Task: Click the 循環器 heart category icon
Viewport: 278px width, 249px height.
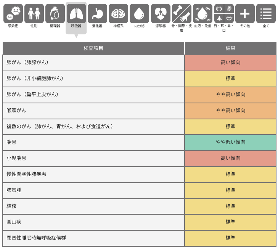Action: click(x=55, y=14)
